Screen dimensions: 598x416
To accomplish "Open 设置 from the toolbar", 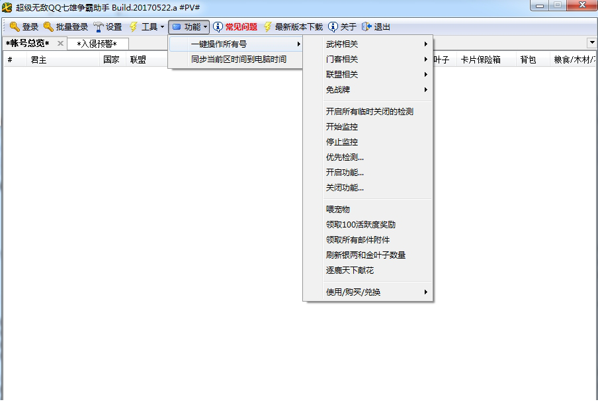I will pyautogui.click(x=108, y=26).
